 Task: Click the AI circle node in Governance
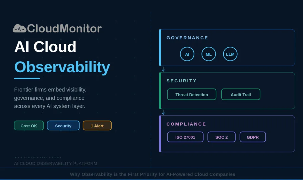pos(187,54)
